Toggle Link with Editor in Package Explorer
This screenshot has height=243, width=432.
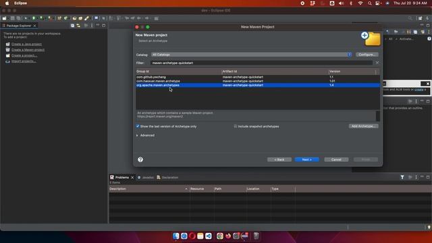pos(78,26)
